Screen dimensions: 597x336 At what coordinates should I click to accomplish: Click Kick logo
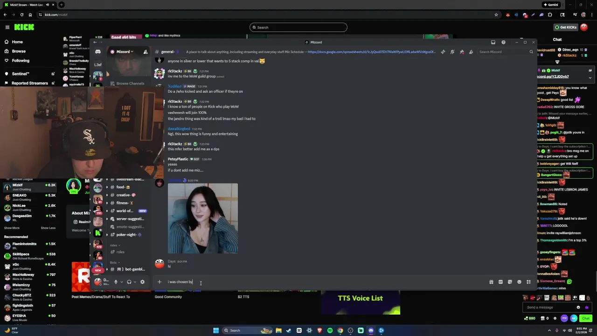click(24, 27)
